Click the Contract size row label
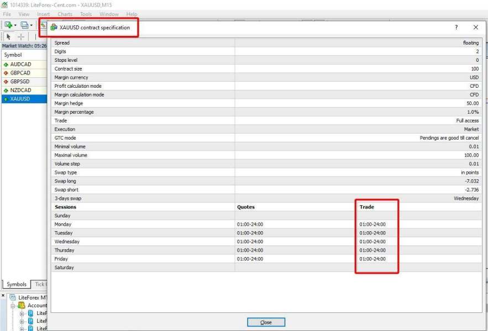Screen dimensions: 488x331 [68, 69]
